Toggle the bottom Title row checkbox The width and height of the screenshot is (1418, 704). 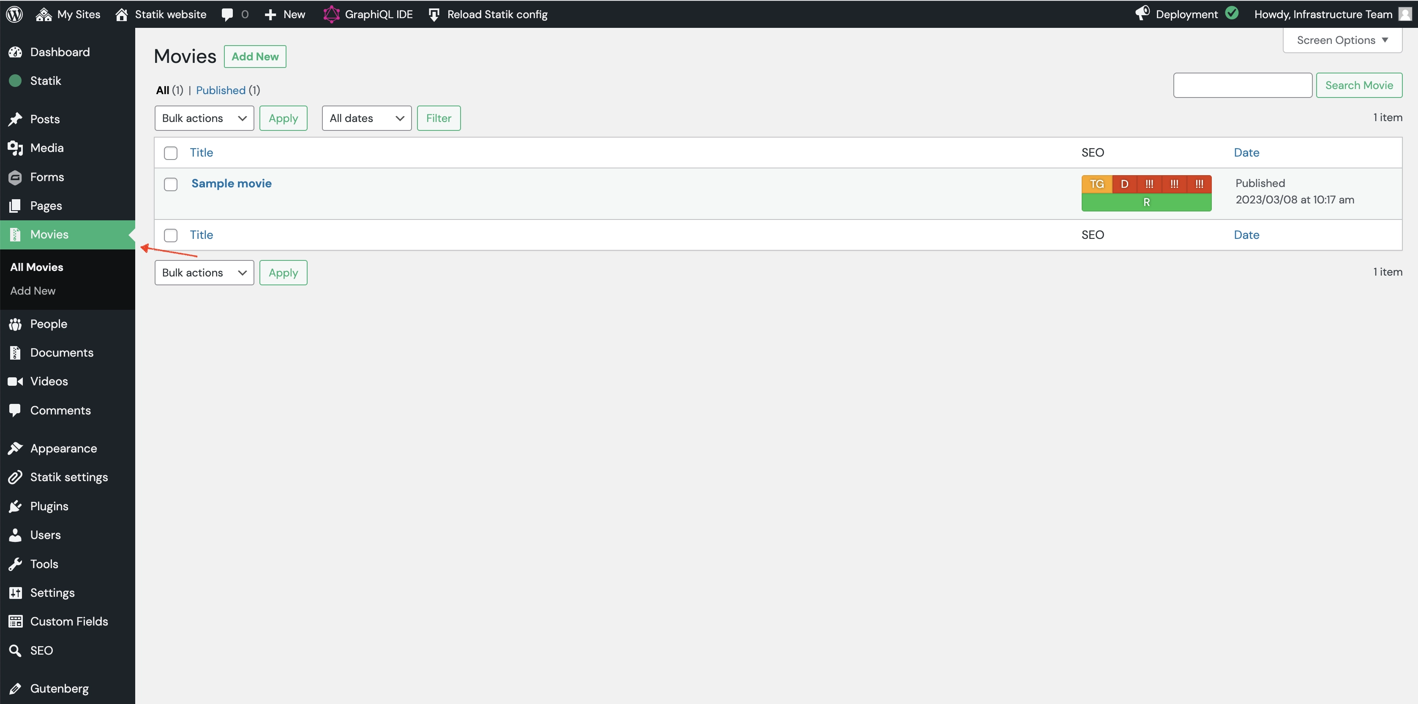tap(171, 235)
